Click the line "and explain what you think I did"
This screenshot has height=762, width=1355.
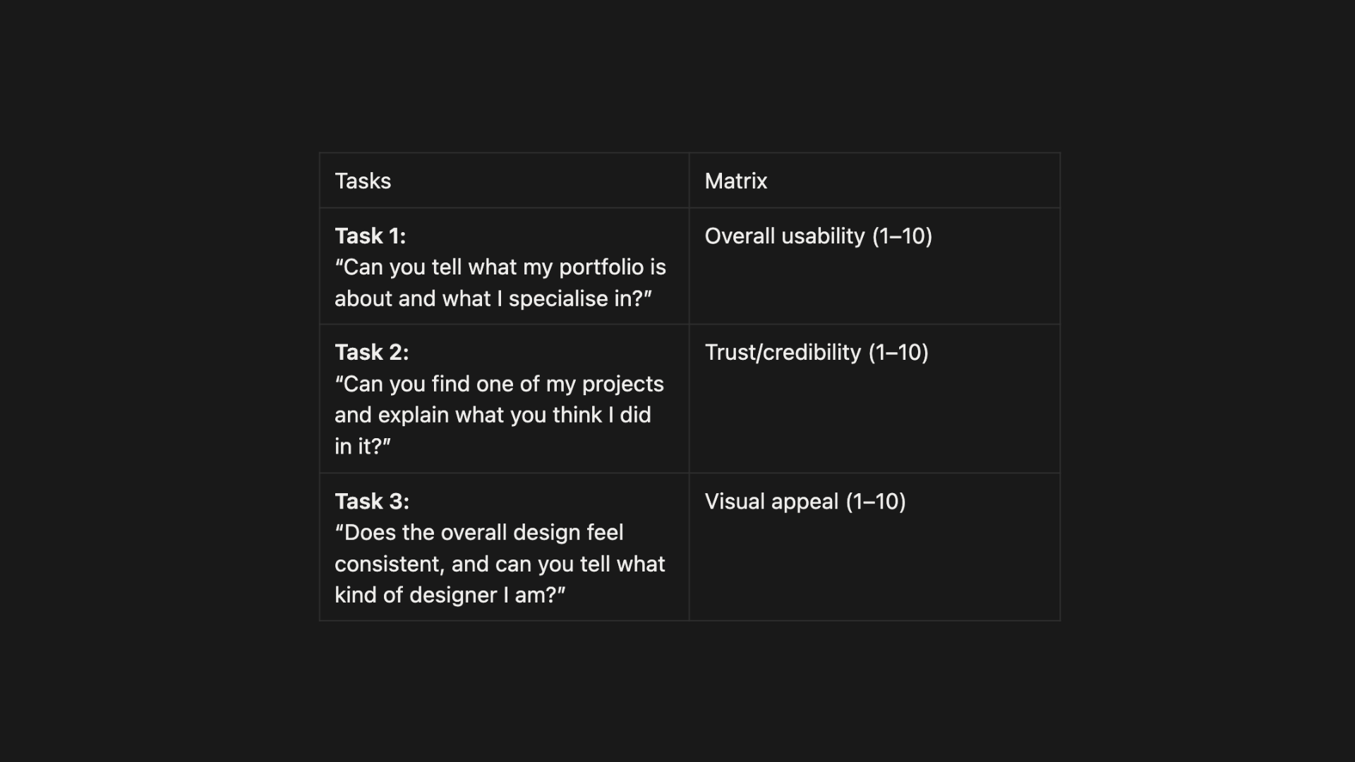pyautogui.click(x=492, y=415)
